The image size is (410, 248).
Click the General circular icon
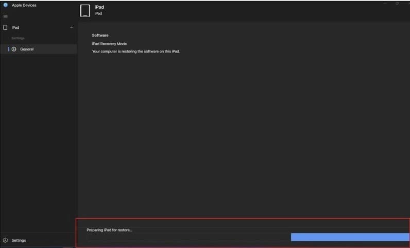tap(14, 49)
